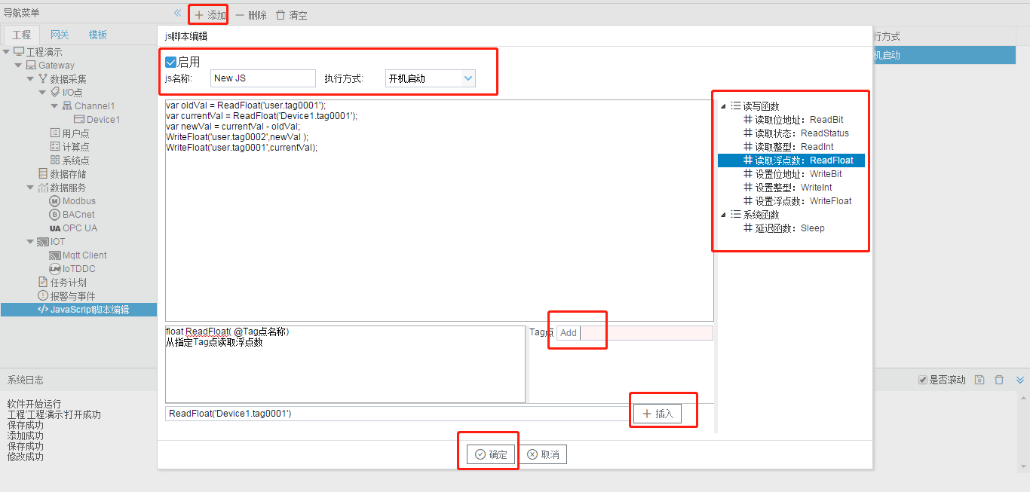Click the ReadFloat('Device1.tag0001') expression field
Viewport: 1030px width, 492px height.
pos(397,414)
